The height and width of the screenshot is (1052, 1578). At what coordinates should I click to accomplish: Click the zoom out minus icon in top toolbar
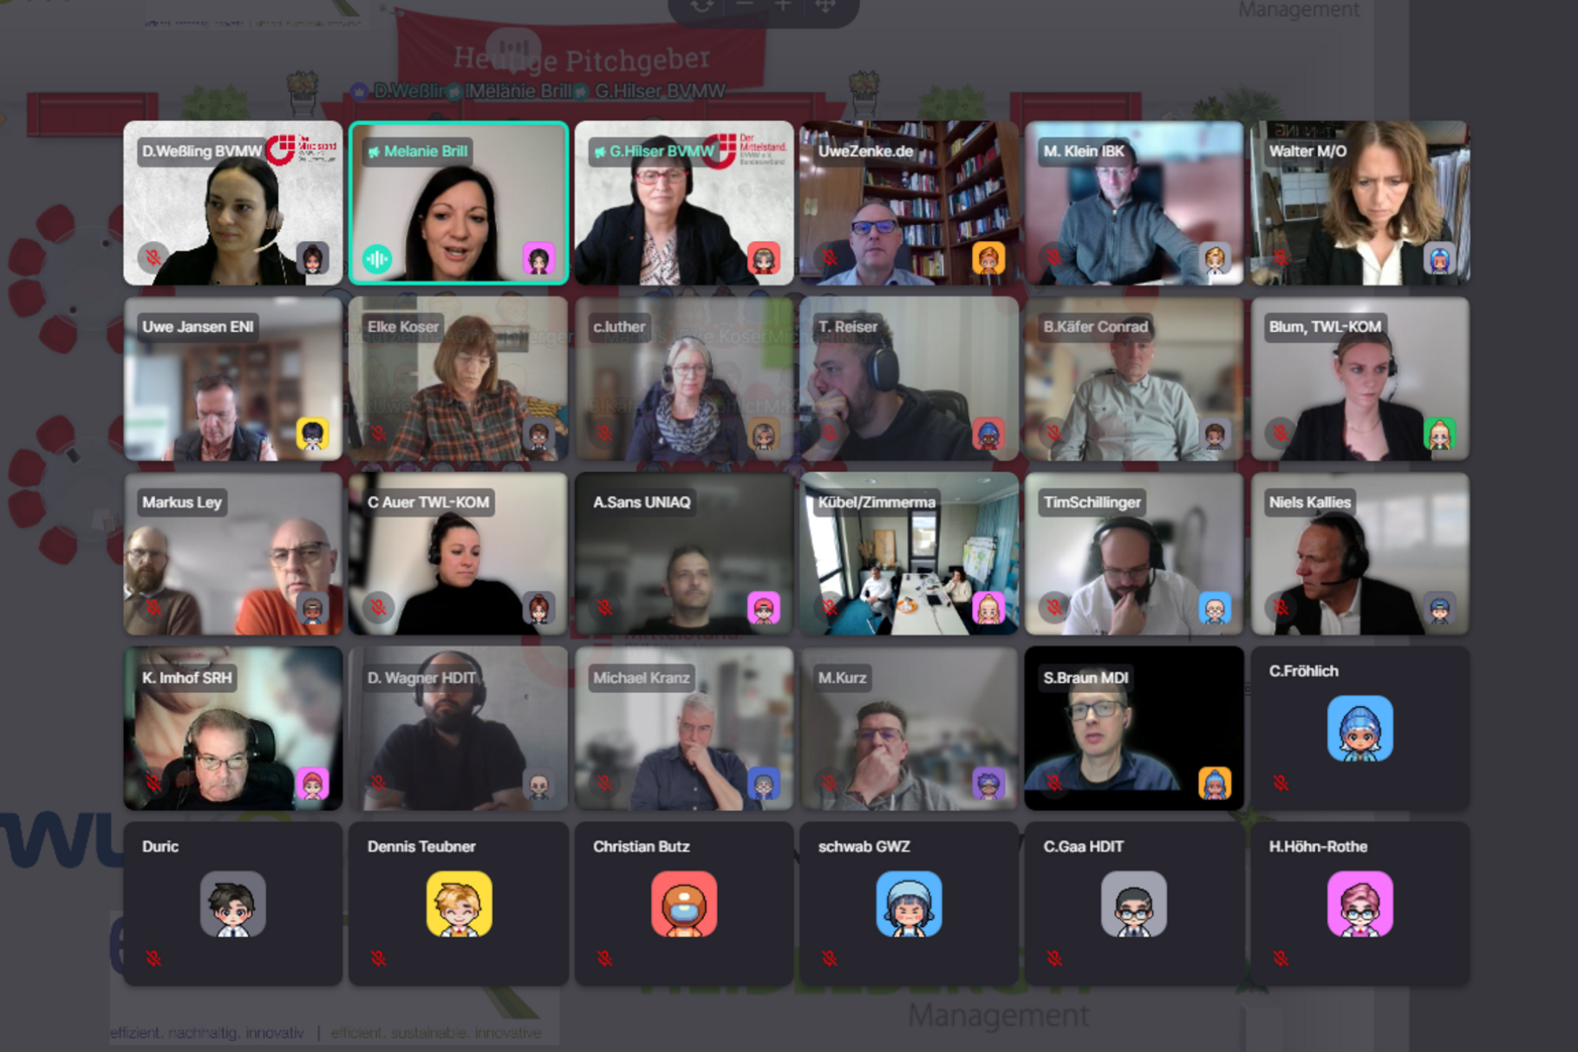744,5
